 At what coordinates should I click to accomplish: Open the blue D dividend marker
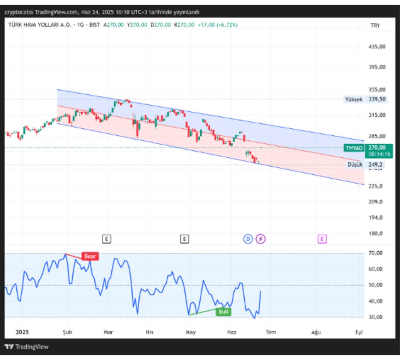point(248,239)
